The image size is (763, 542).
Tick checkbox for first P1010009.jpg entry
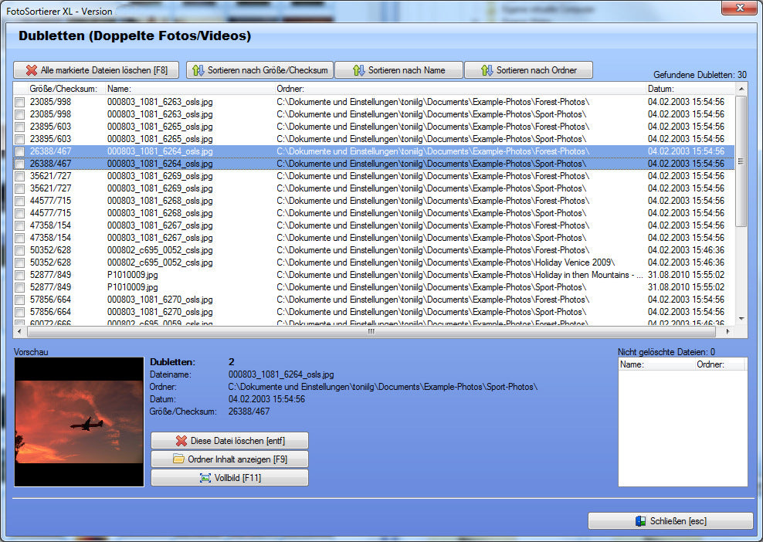point(20,275)
